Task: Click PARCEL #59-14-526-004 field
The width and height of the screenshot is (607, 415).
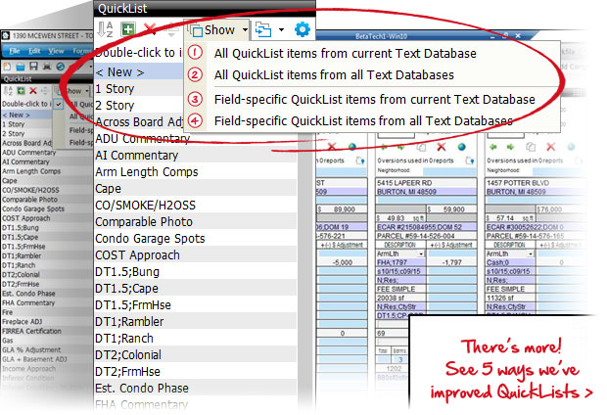Action: click(426, 236)
